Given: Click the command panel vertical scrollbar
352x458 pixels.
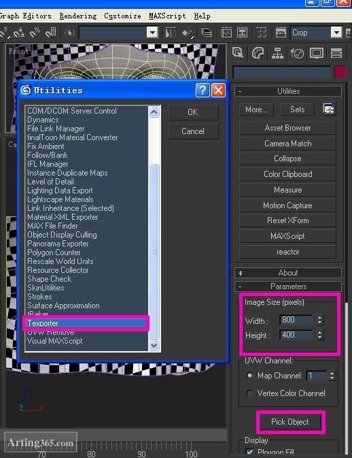Looking at the screenshot, I should [x=347, y=380].
